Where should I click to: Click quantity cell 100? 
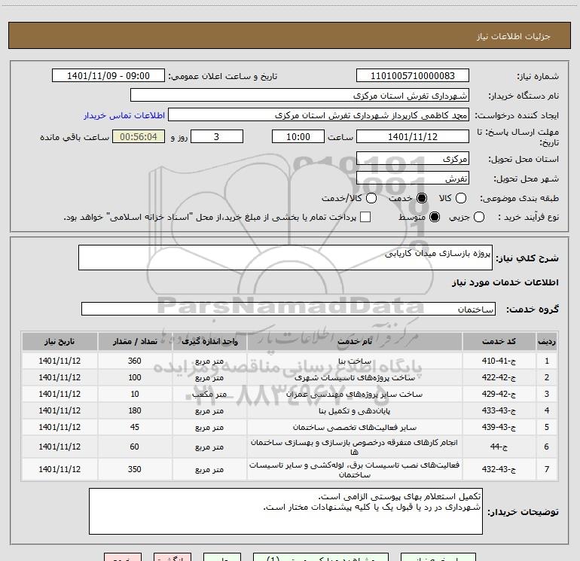pos(135,377)
